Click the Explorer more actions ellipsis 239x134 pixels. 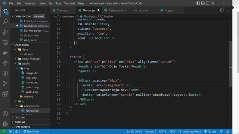(x=45, y=10)
